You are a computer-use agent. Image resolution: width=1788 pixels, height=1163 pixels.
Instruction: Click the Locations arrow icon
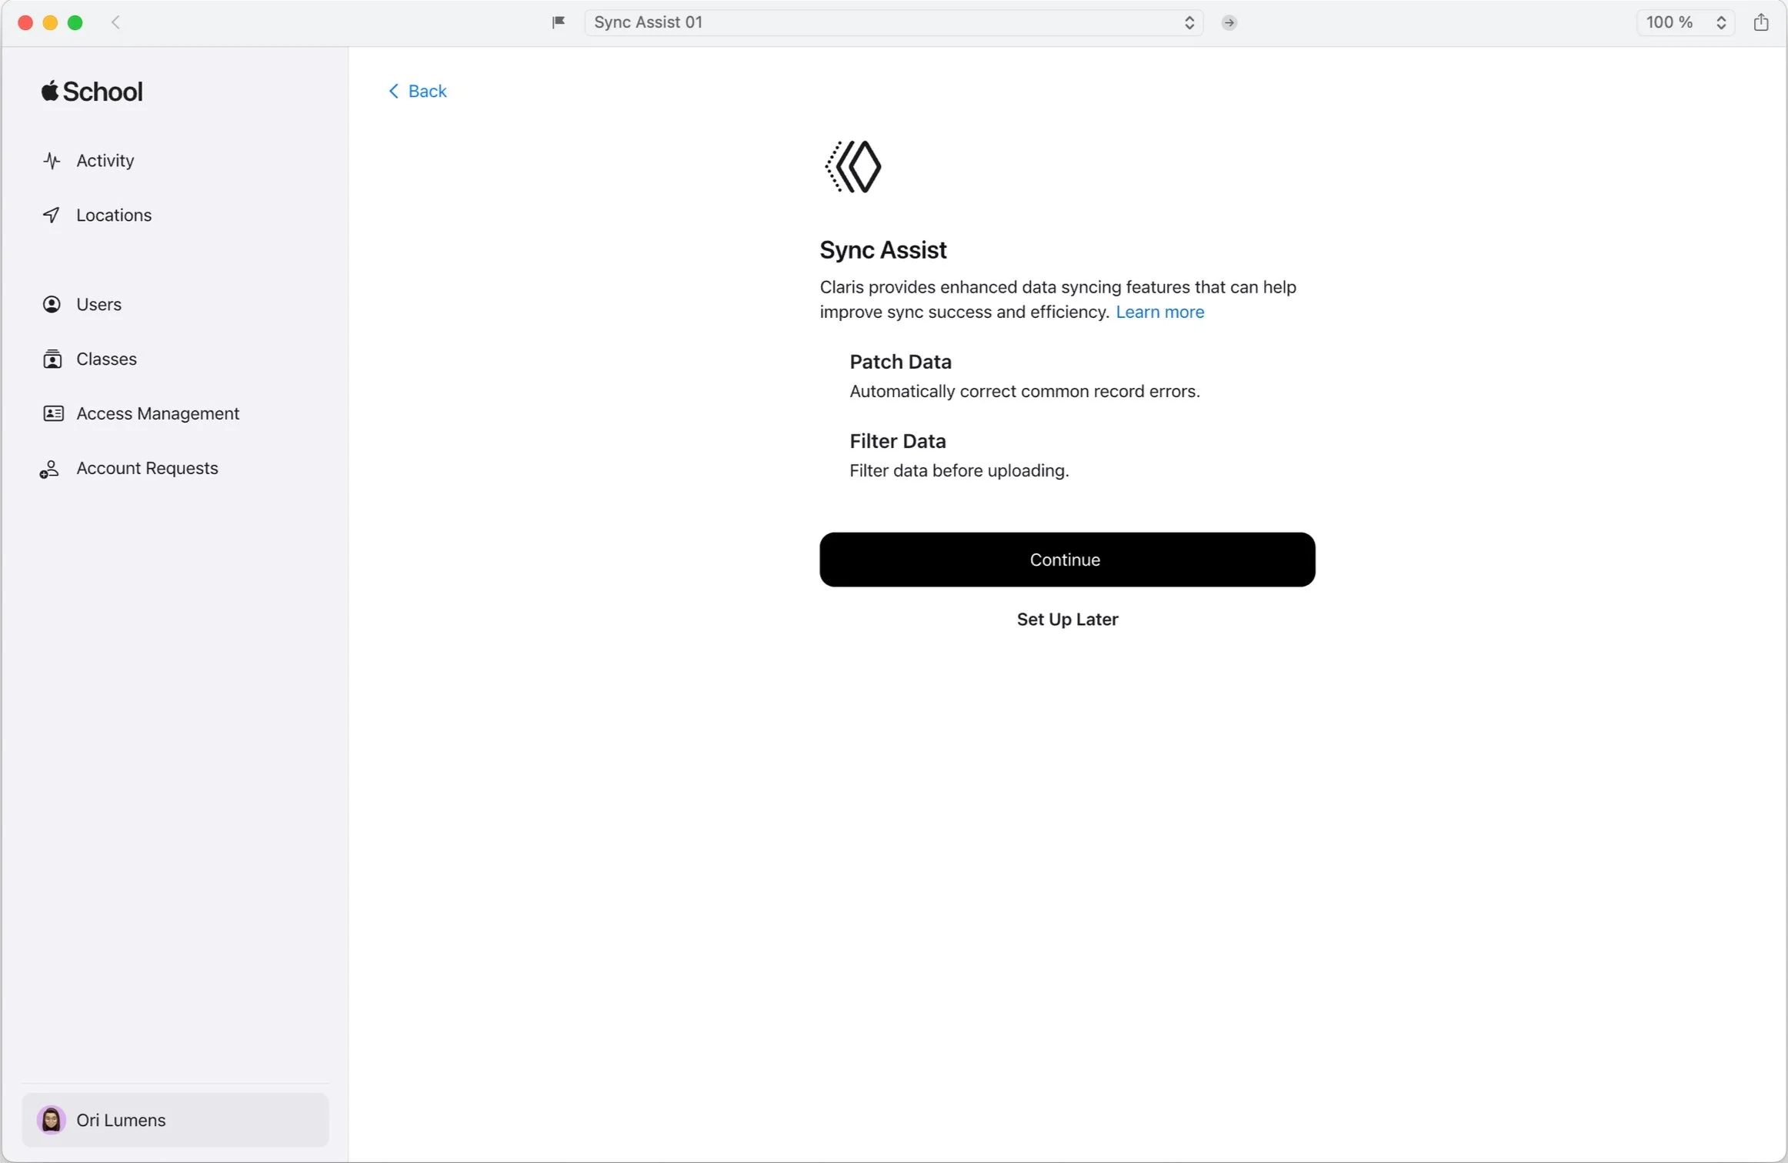[52, 216]
